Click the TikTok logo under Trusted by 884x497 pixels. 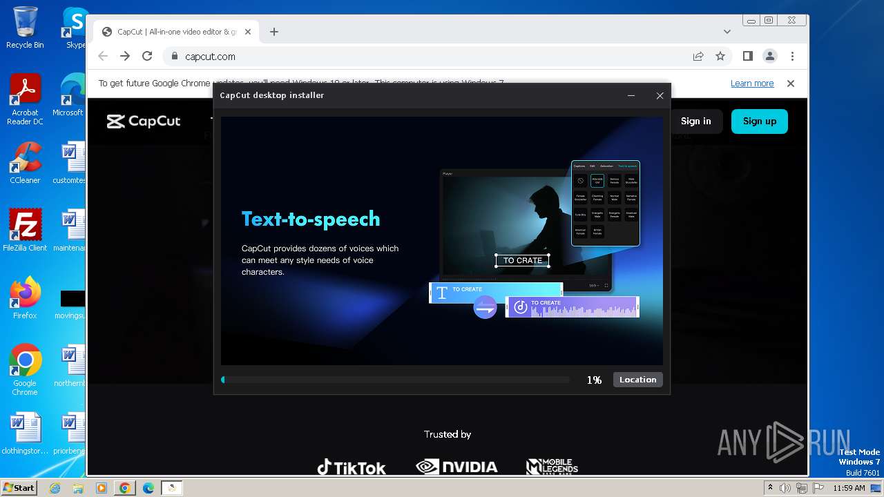[352, 467]
